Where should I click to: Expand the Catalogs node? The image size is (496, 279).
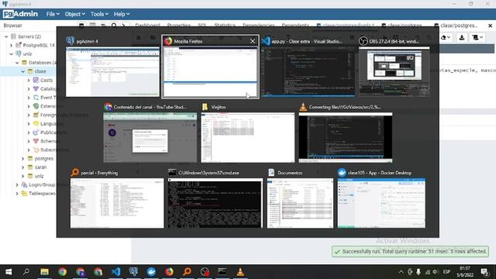coord(29,89)
